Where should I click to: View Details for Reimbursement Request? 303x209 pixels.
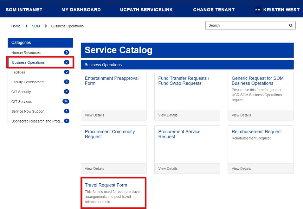point(241,168)
